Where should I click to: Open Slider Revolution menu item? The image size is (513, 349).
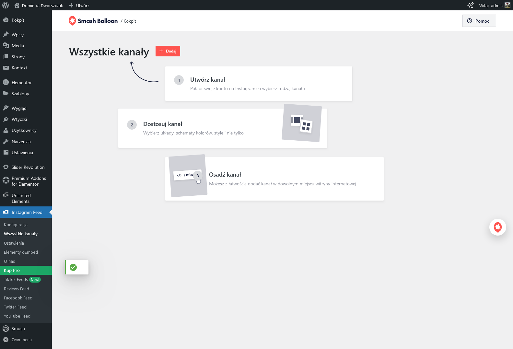(x=28, y=167)
